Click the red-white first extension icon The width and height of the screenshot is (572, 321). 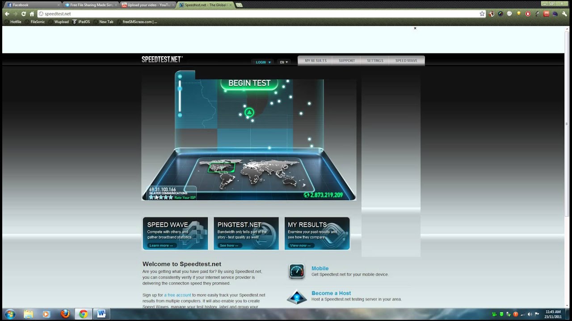pos(492,14)
